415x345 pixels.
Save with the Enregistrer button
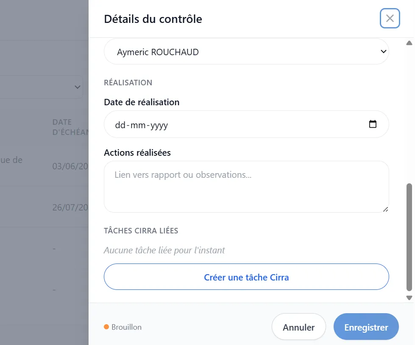point(366,327)
